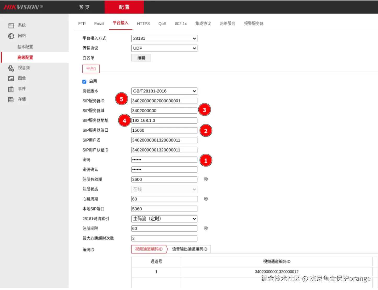378x290 pixels.
Task: Open 系统 in the sidebar menu
Action: [x=22, y=25]
